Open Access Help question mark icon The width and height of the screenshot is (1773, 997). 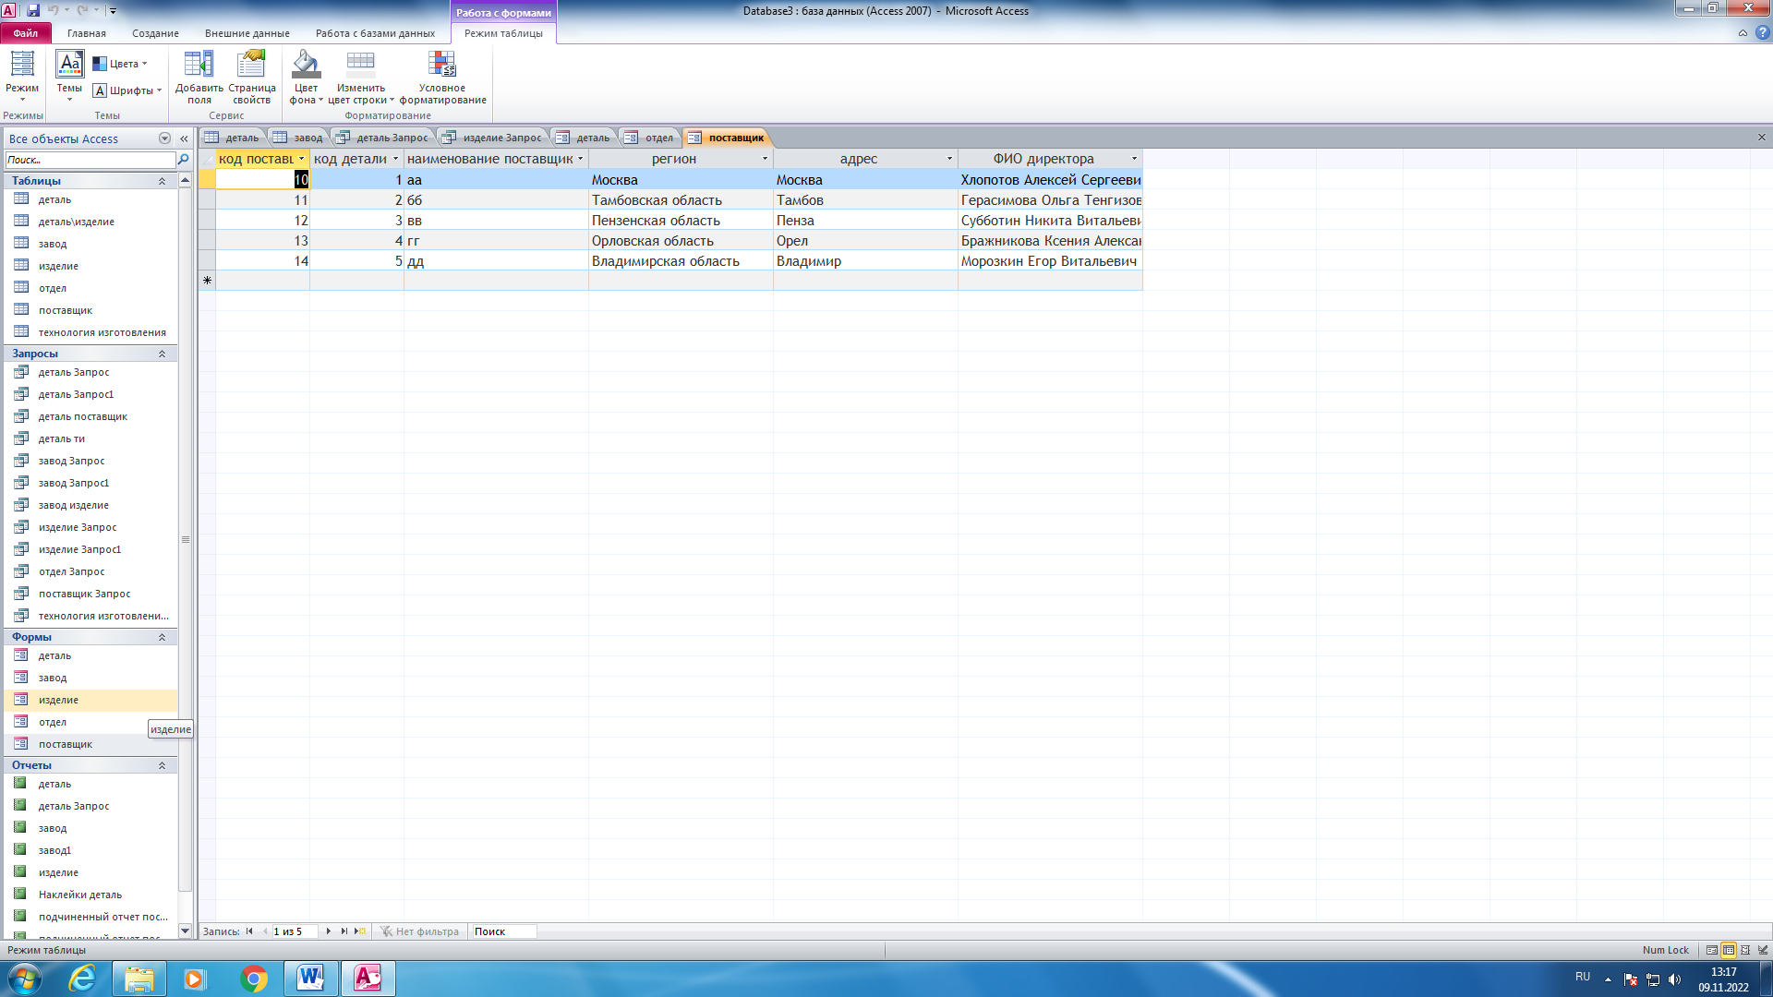1762,32
